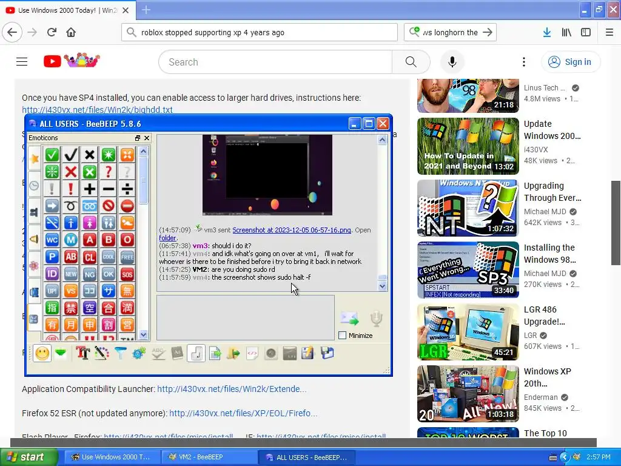The width and height of the screenshot is (621, 466).
Task: Open the Firefox 52 ESR download link
Action: click(243, 413)
